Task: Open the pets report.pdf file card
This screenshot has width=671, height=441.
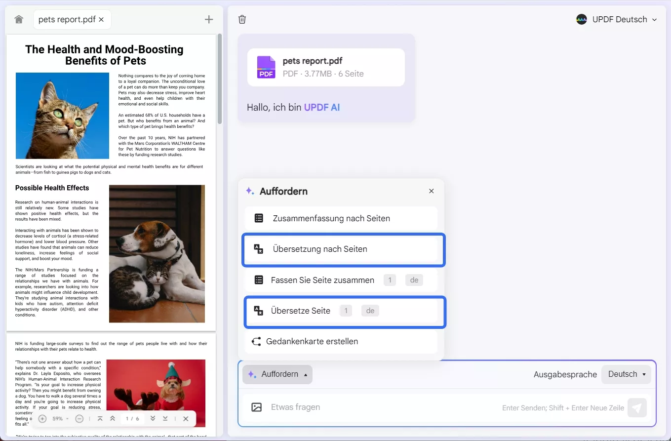Action: pos(326,67)
